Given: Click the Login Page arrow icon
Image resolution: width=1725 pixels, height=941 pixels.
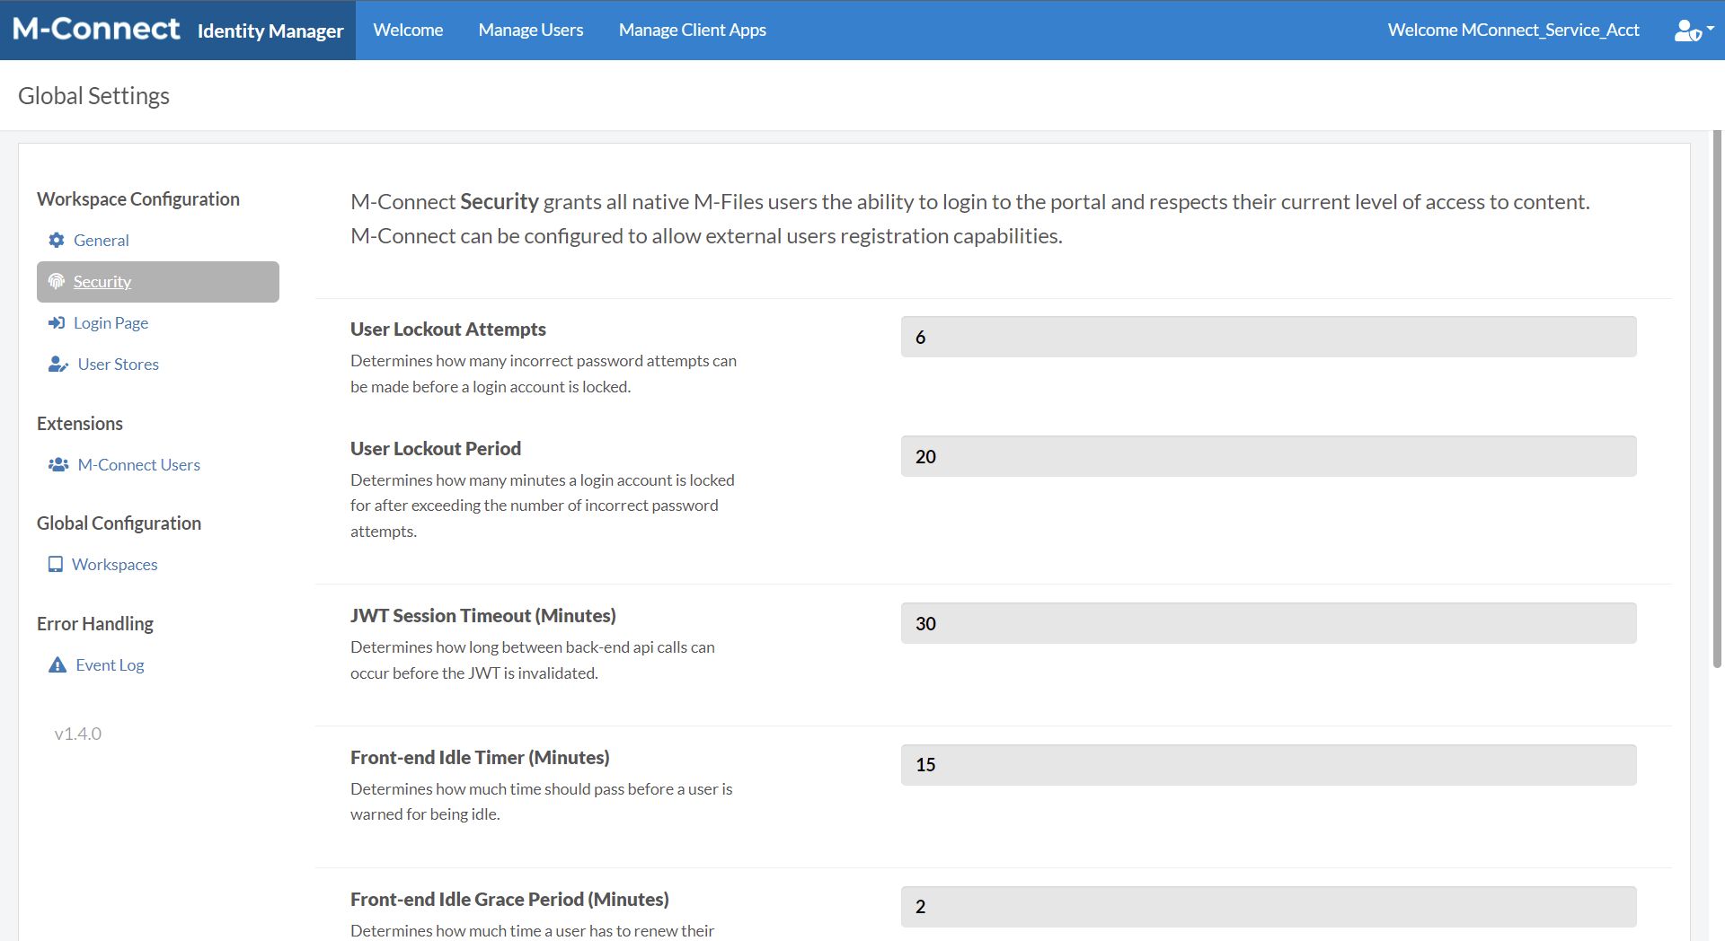Looking at the screenshot, I should coord(57,322).
